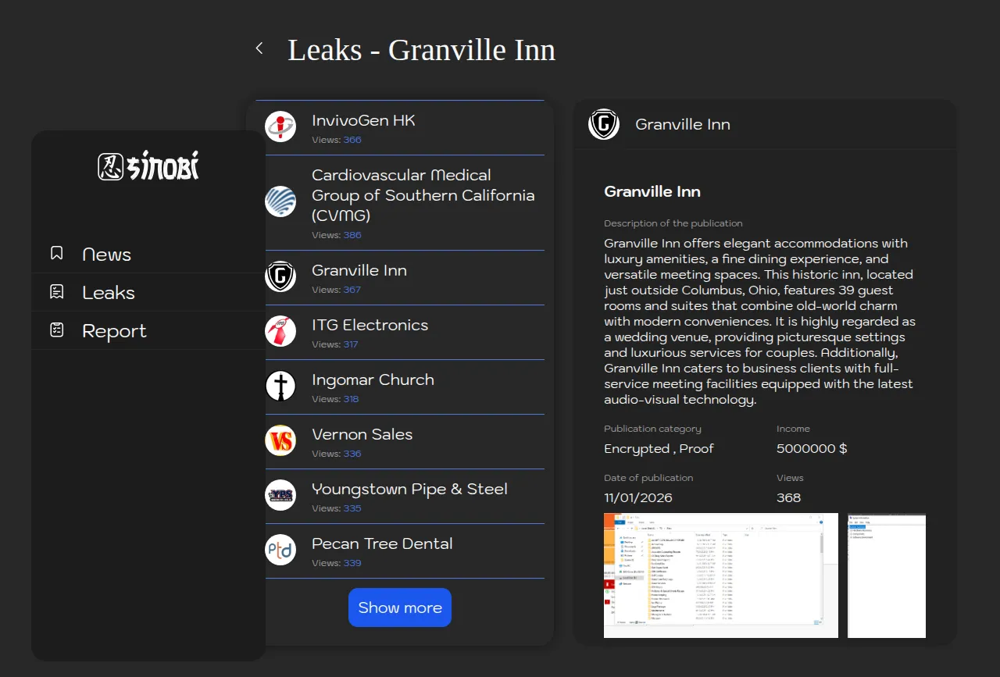Viewport: 1000px width, 677px height.
Task: Open the file explorer screenshot thumbnail
Action: coord(720,575)
